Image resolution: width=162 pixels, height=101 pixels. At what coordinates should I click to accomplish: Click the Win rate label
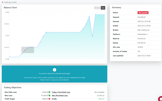coord(116,47)
